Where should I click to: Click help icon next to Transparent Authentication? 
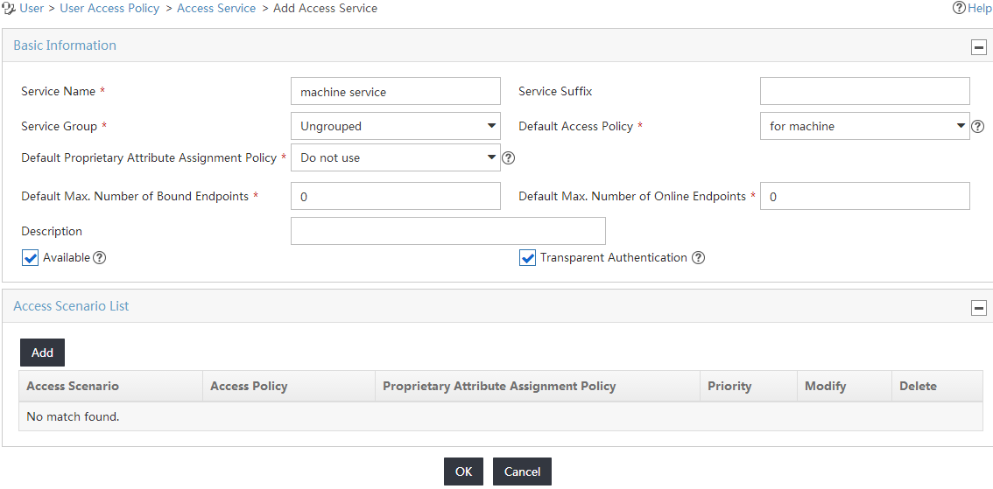(698, 258)
